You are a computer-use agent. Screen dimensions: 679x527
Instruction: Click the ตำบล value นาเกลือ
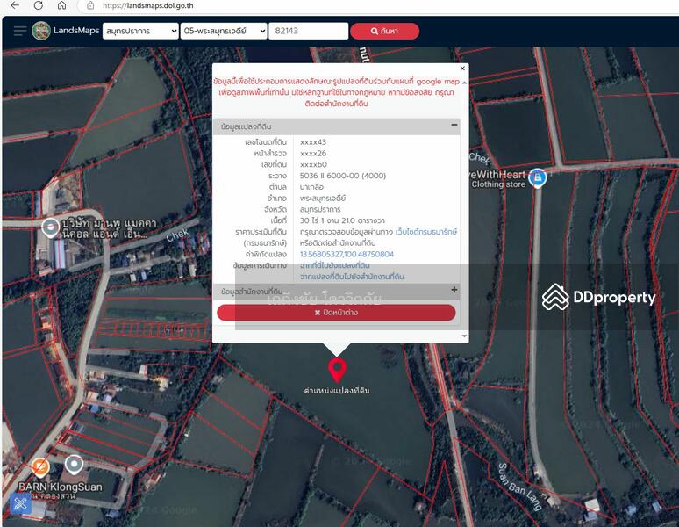311,187
